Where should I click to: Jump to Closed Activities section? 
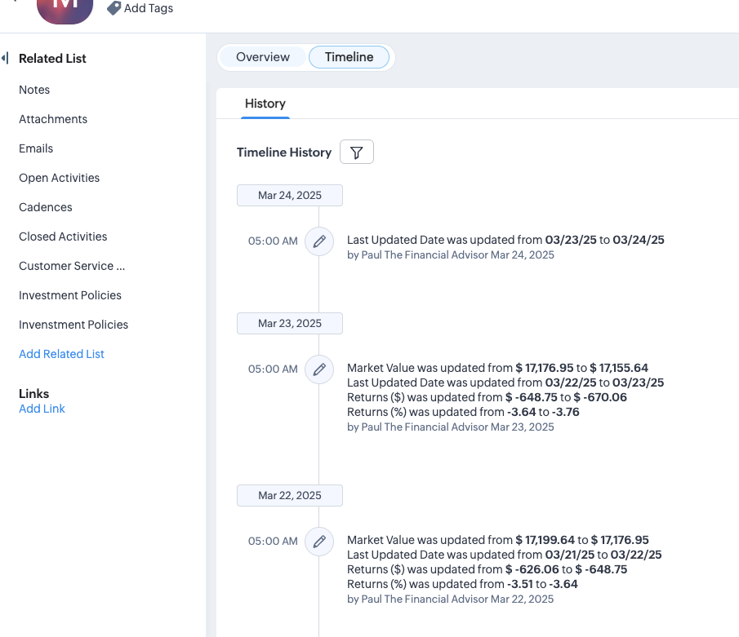63,237
